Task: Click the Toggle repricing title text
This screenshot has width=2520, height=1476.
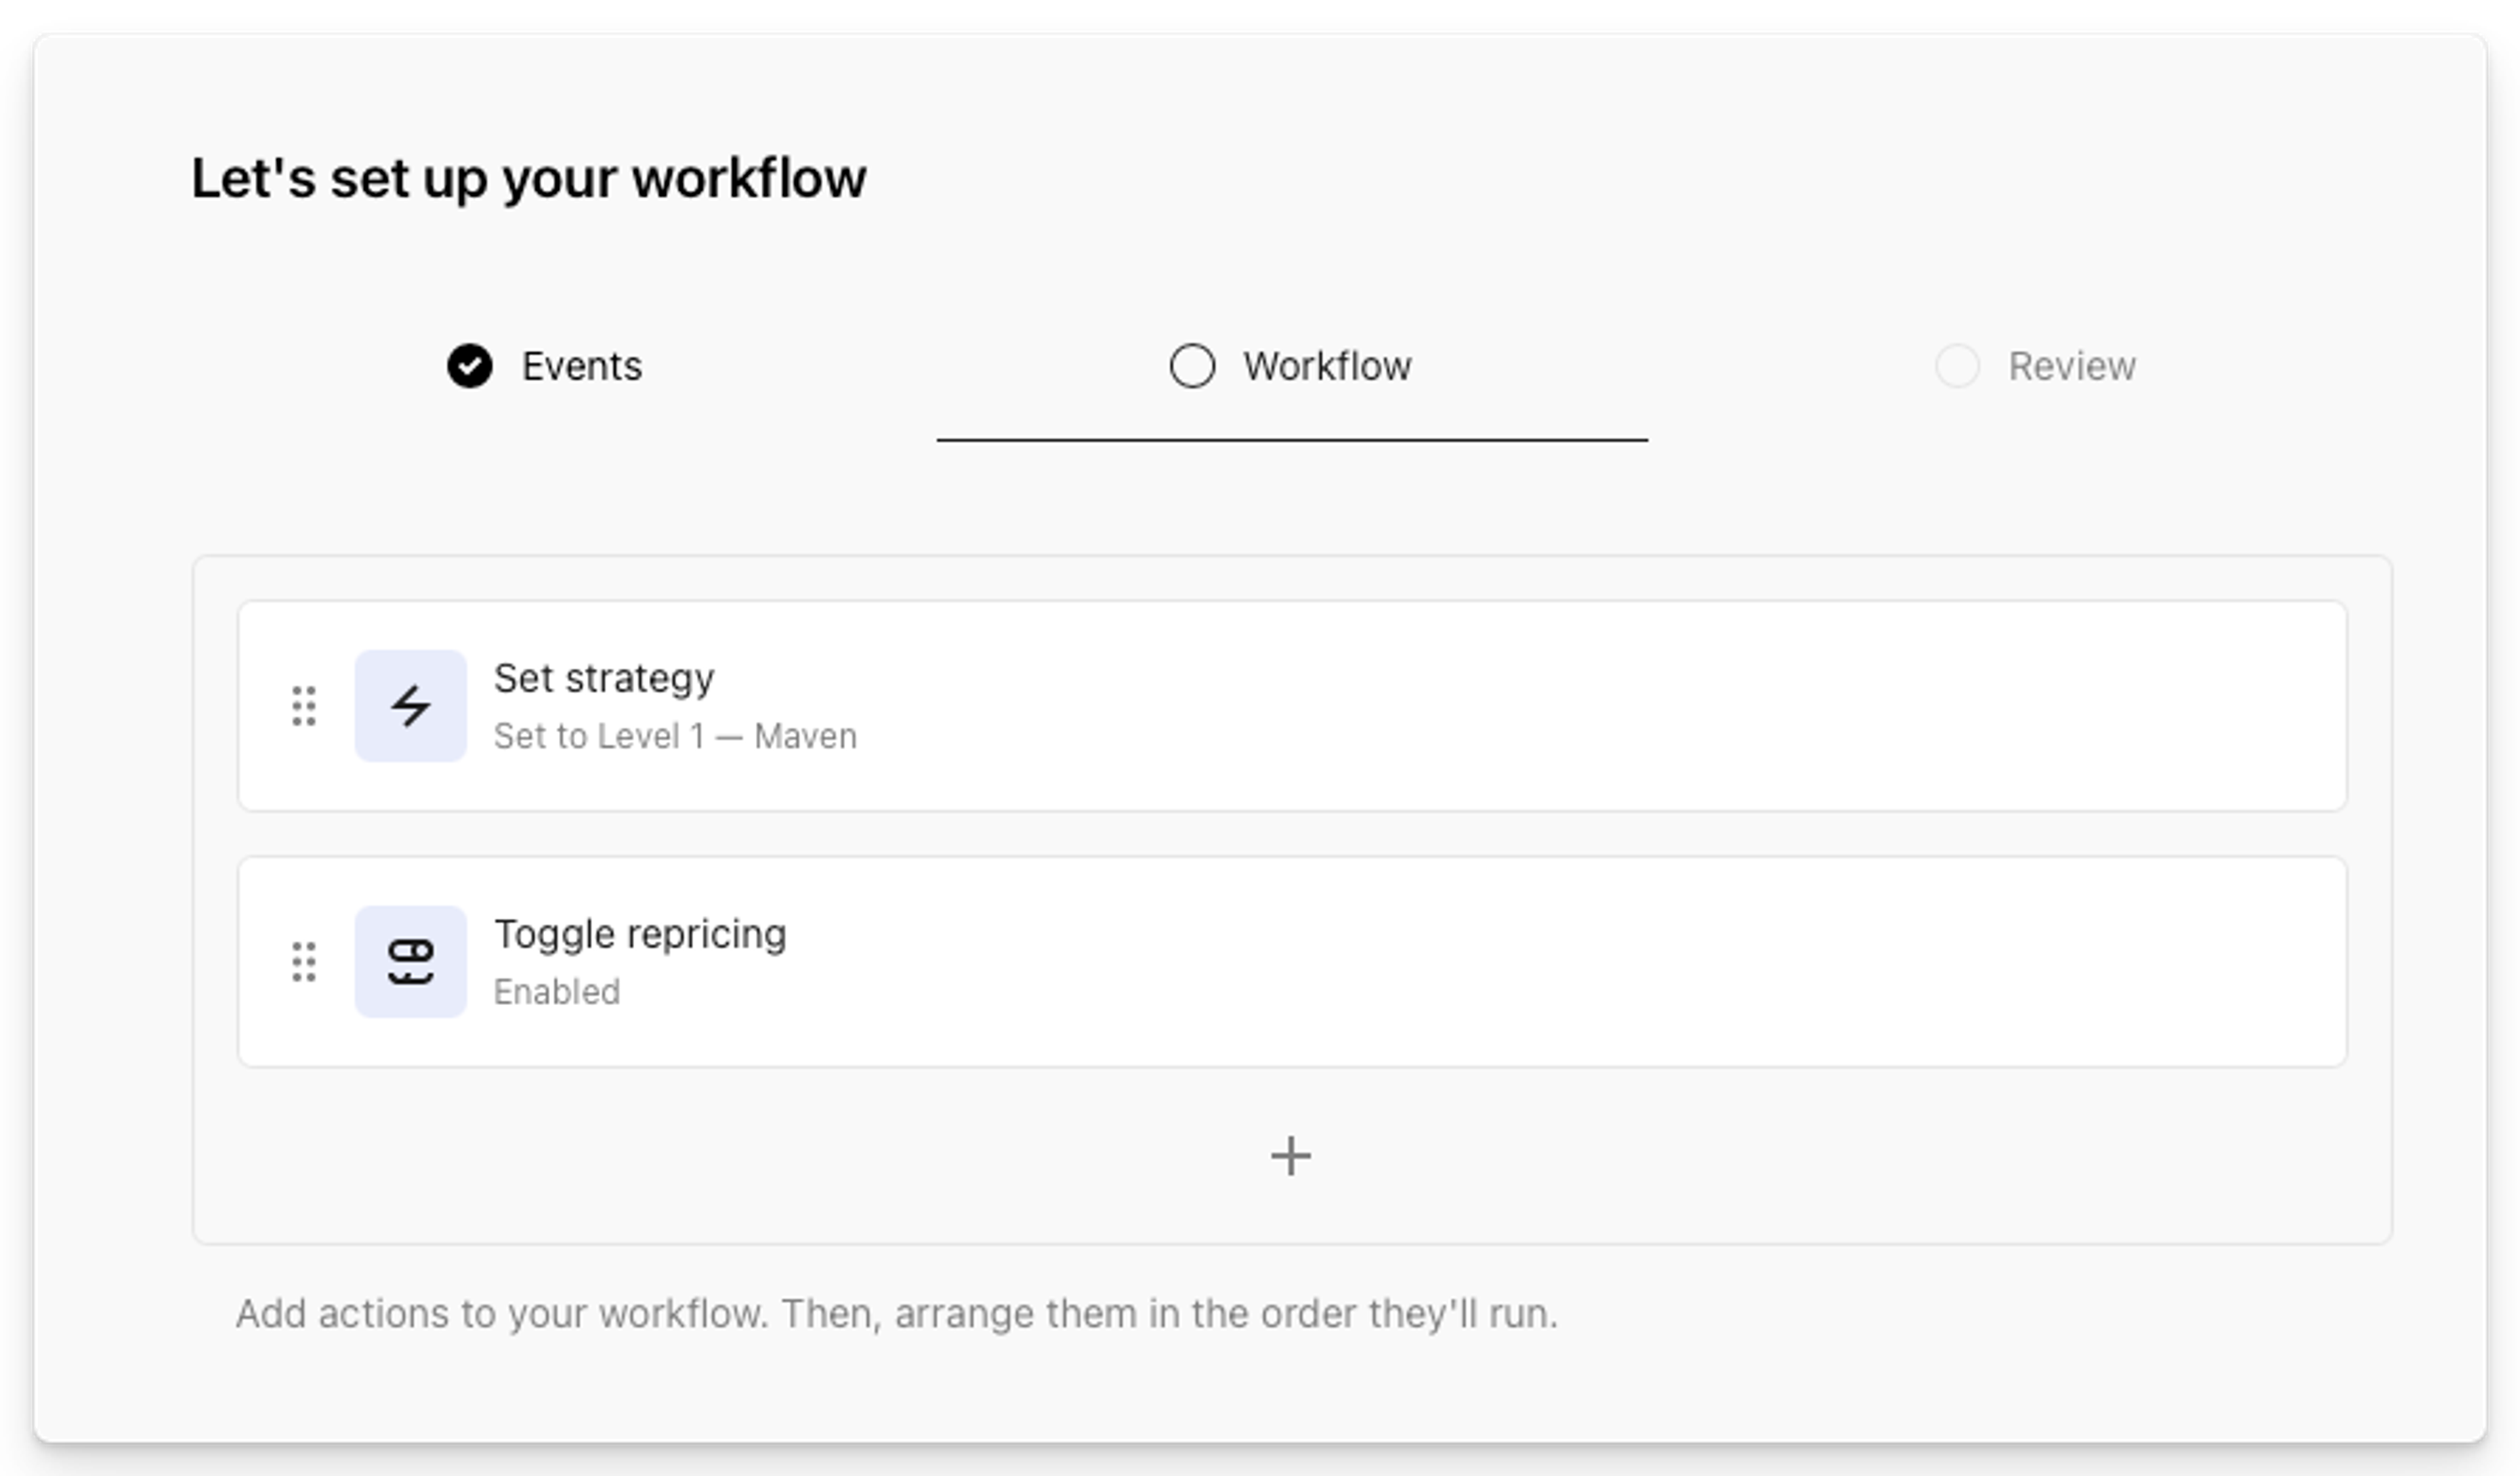Action: pos(640,934)
